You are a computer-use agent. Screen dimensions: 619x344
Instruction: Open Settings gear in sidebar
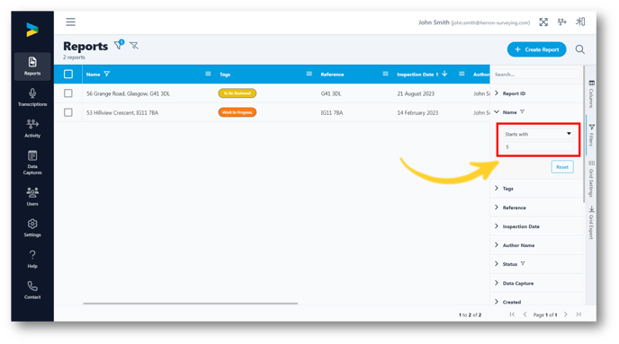pos(32,227)
